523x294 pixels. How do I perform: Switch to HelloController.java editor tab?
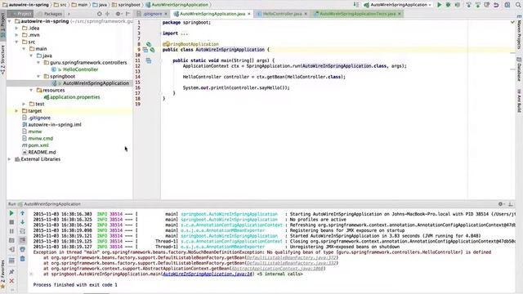click(282, 14)
